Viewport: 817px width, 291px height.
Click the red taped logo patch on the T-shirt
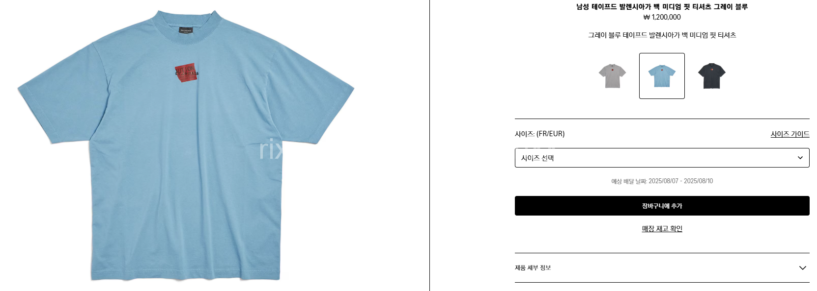click(x=186, y=73)
